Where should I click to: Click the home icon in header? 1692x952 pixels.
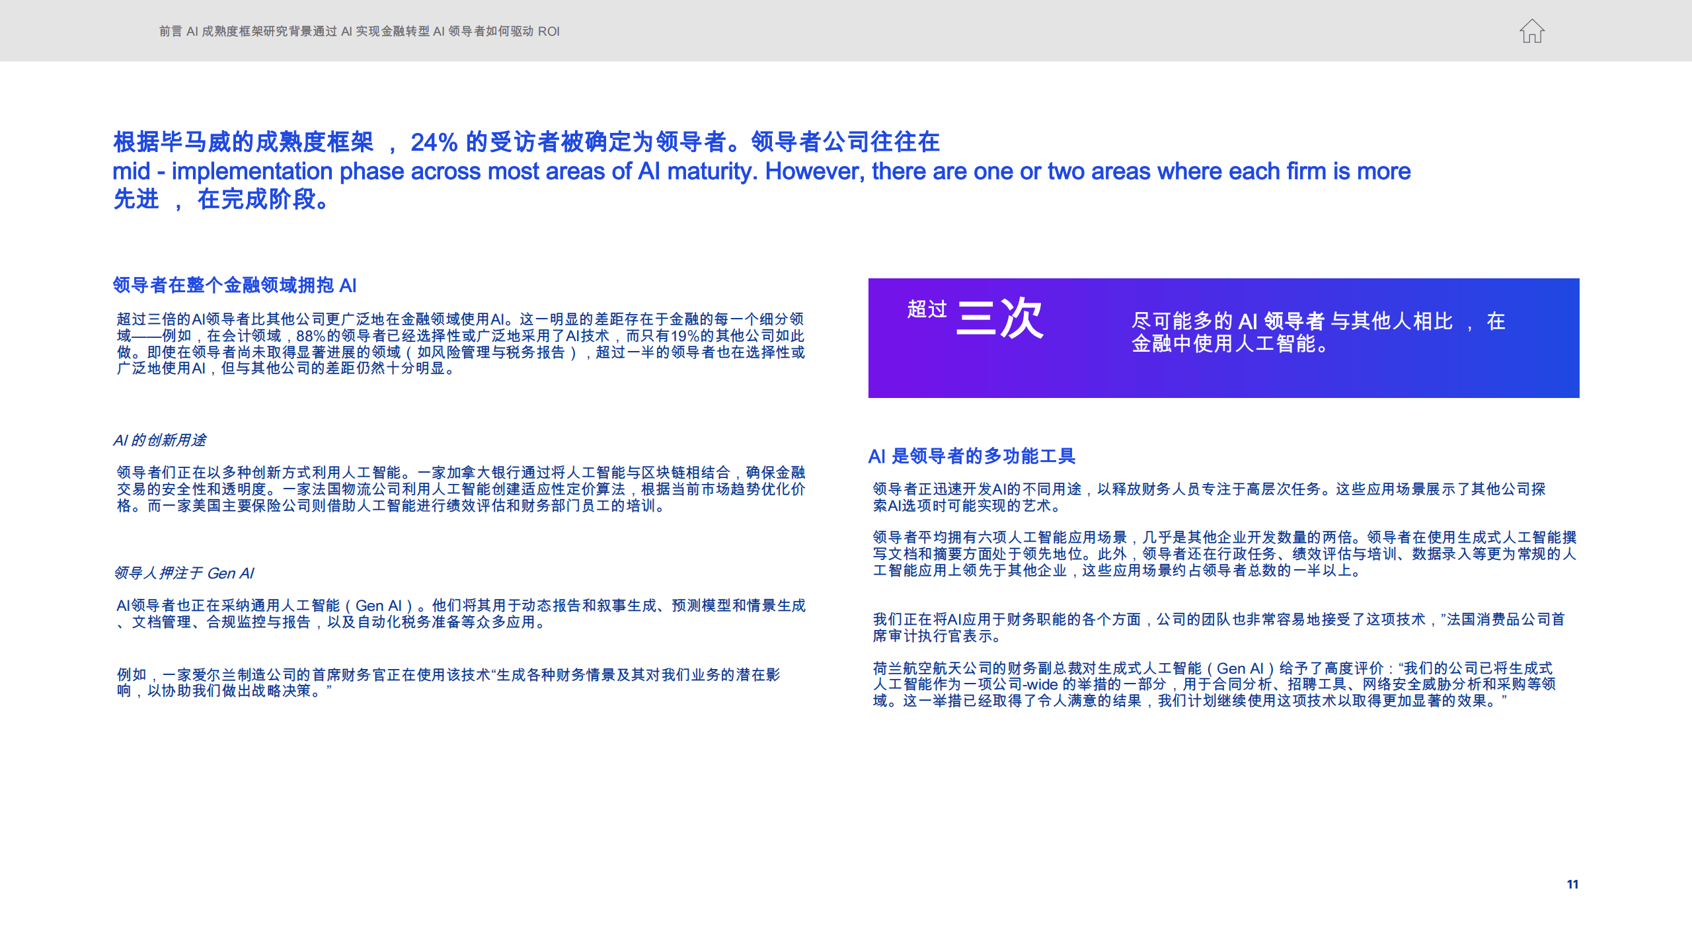click(1531, 31)
